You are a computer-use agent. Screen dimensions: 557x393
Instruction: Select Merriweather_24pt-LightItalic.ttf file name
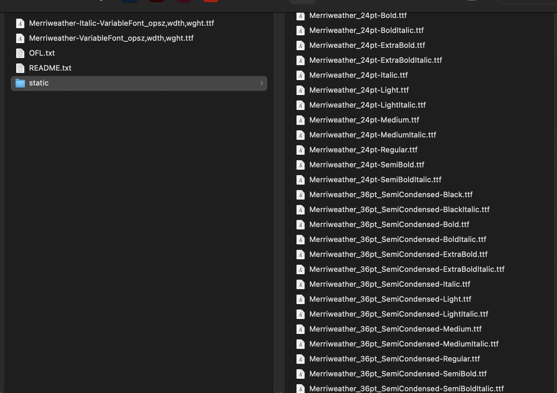[368, 105]
